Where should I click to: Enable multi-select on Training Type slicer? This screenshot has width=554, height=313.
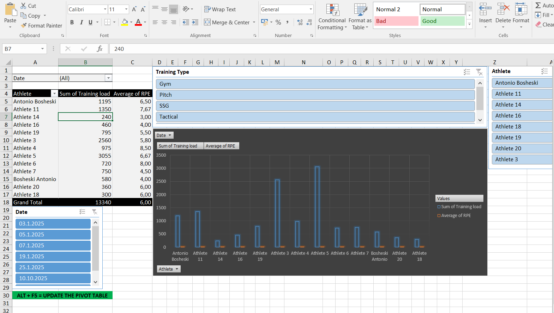click(467, 72)
